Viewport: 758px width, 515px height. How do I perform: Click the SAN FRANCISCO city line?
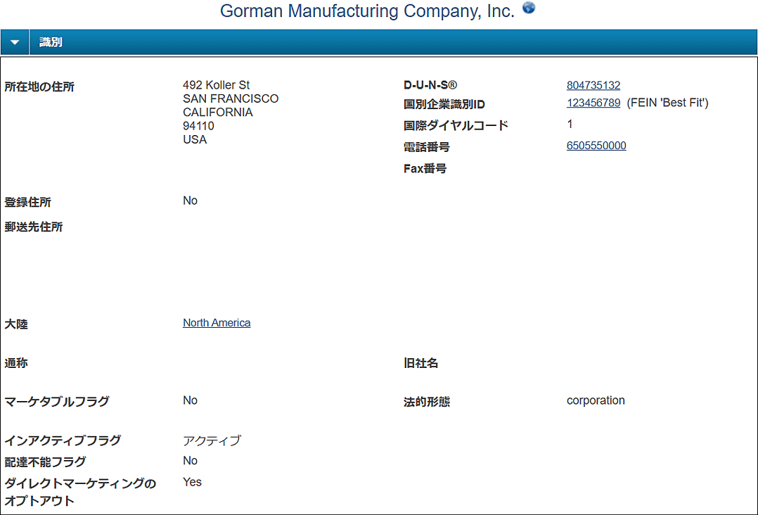tap(231, 98)
